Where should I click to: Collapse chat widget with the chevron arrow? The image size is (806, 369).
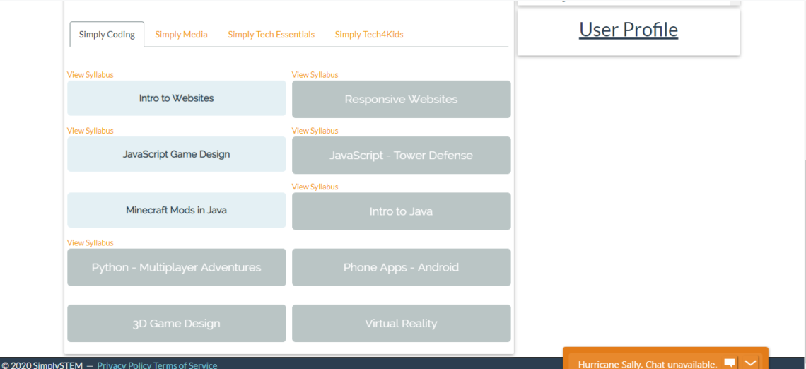coord(750,363)
